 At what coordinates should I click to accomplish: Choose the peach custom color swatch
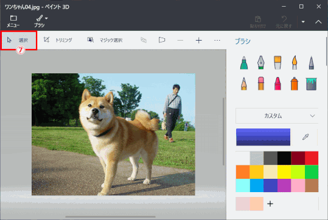257,204
